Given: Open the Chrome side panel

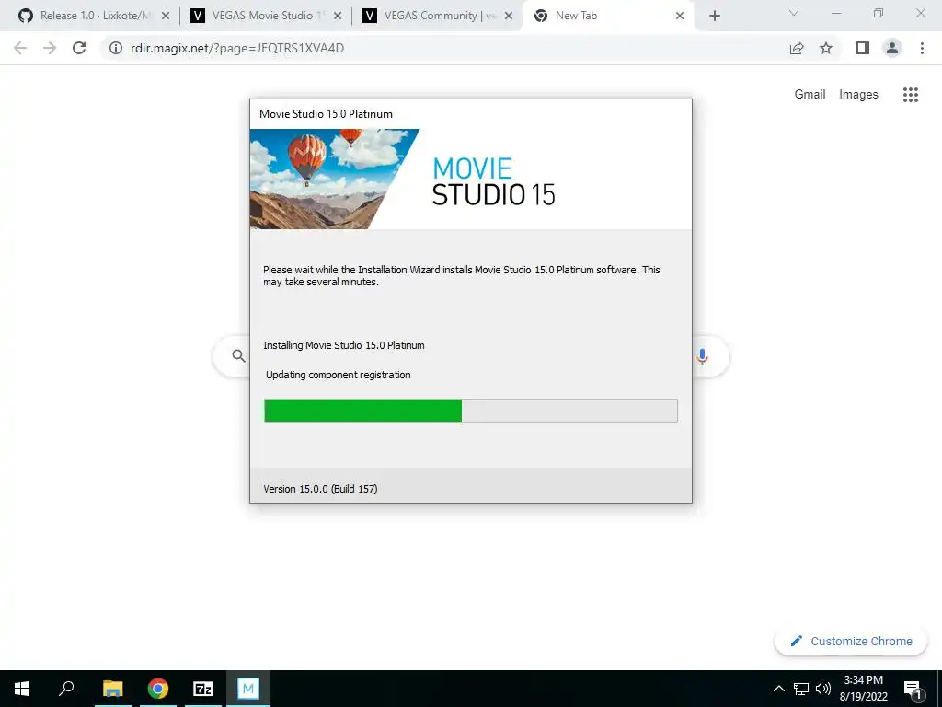Looking at the screenshot, I should pos(863,48).
